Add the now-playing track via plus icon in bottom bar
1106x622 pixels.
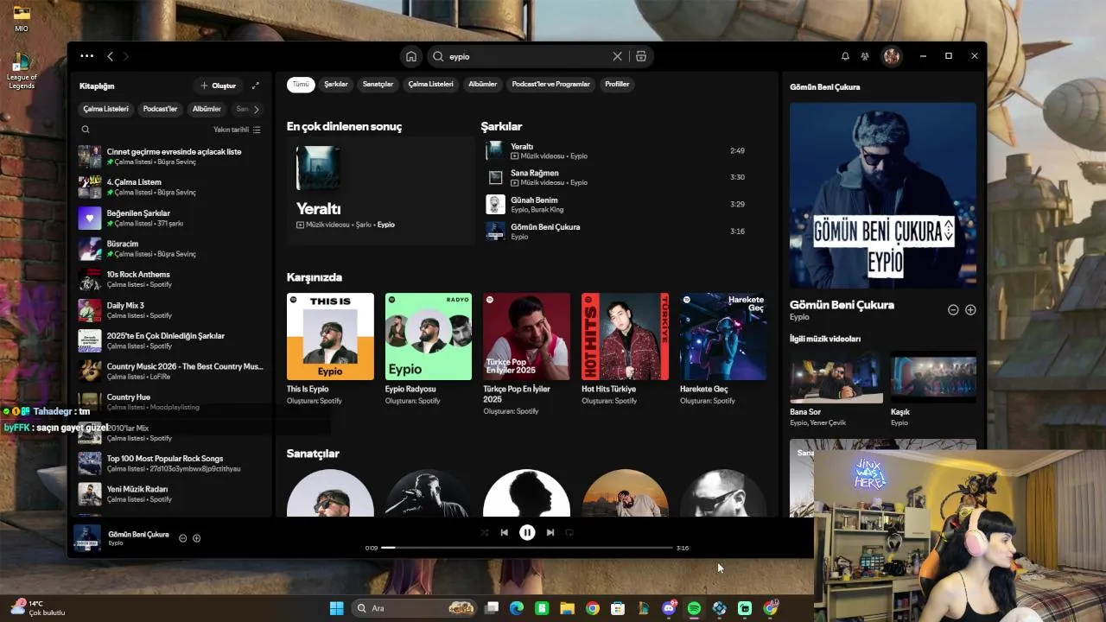[x=196, y=538]
